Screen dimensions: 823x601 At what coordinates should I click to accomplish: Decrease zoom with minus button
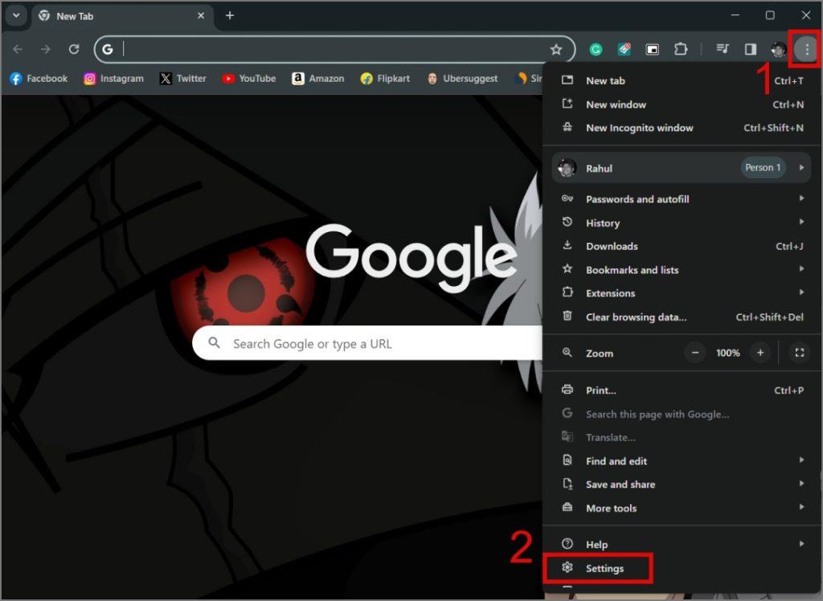pos(695,353)
